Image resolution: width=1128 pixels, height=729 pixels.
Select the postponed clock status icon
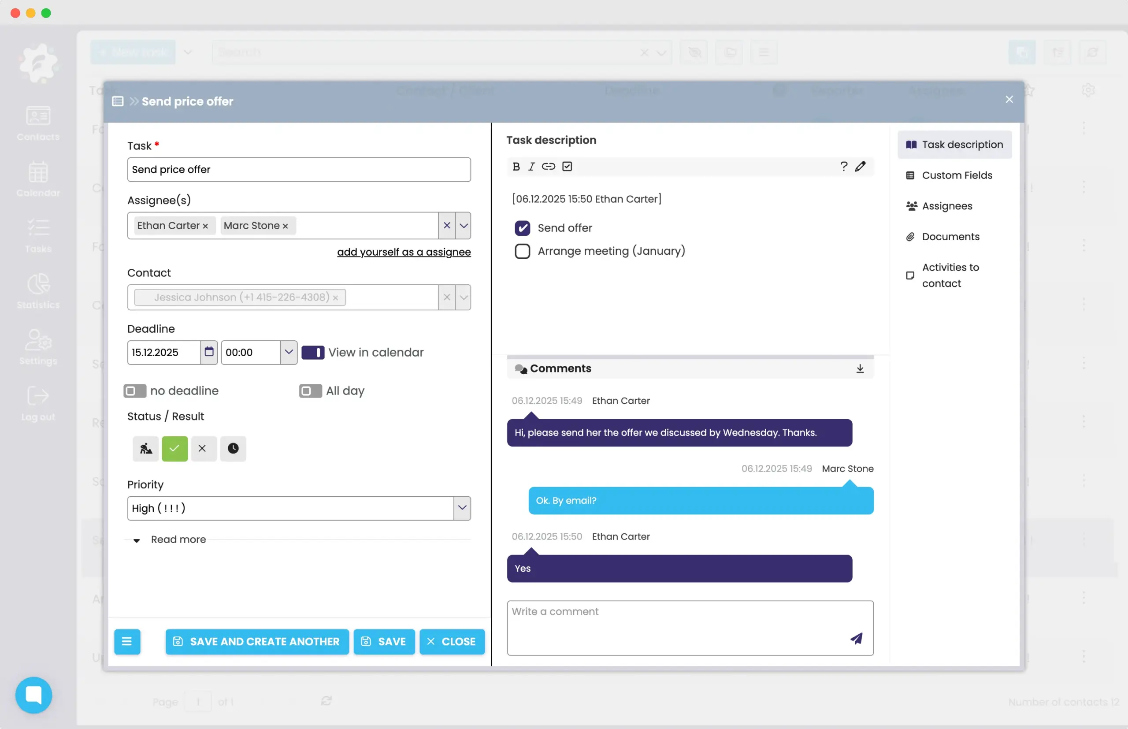point(233,448)
